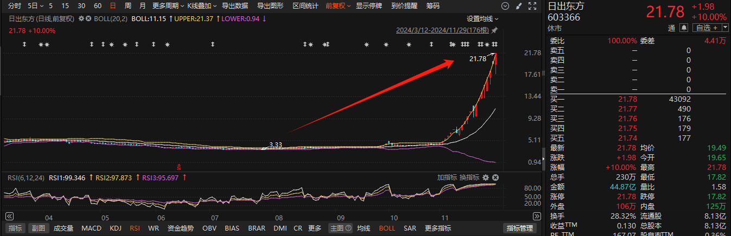731x236 pixels.
Task: Close the BOLL indicator overlay
Action: click(x=88, y=18)
